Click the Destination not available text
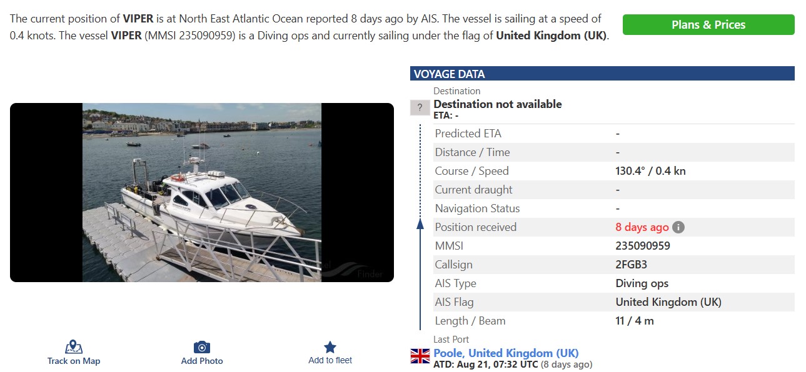 point(498,104)
